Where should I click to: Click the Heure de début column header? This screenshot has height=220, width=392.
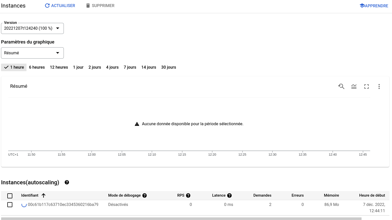point(372,195)
